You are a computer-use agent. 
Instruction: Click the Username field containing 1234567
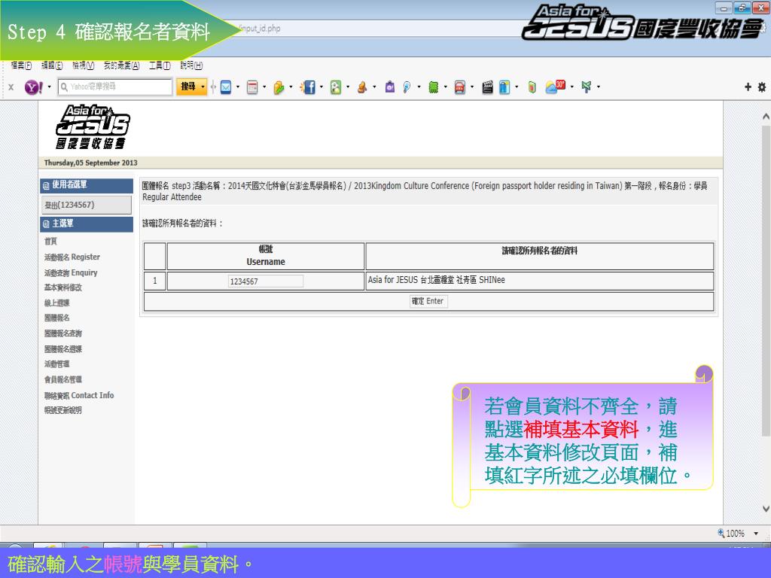click(x=265, y=281)
